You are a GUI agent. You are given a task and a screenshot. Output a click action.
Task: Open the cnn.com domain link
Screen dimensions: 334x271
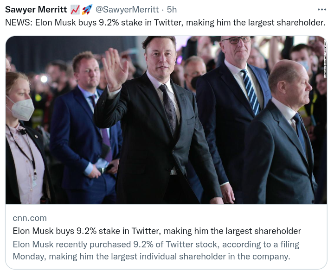click(x=30, y=218)
